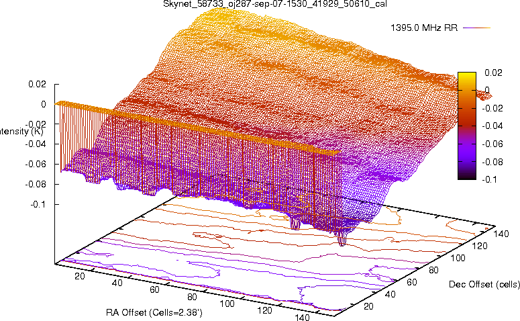This screenshot has height=321, width=520.
Task: Select Dec Offset tick label 40
Action: point(390,294)
